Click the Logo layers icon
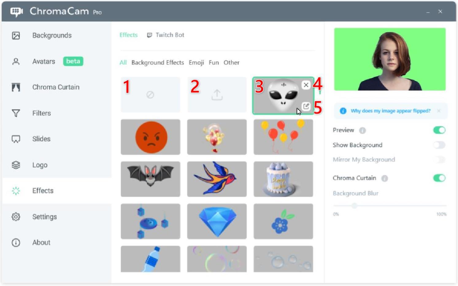 [x=15, y=165]
